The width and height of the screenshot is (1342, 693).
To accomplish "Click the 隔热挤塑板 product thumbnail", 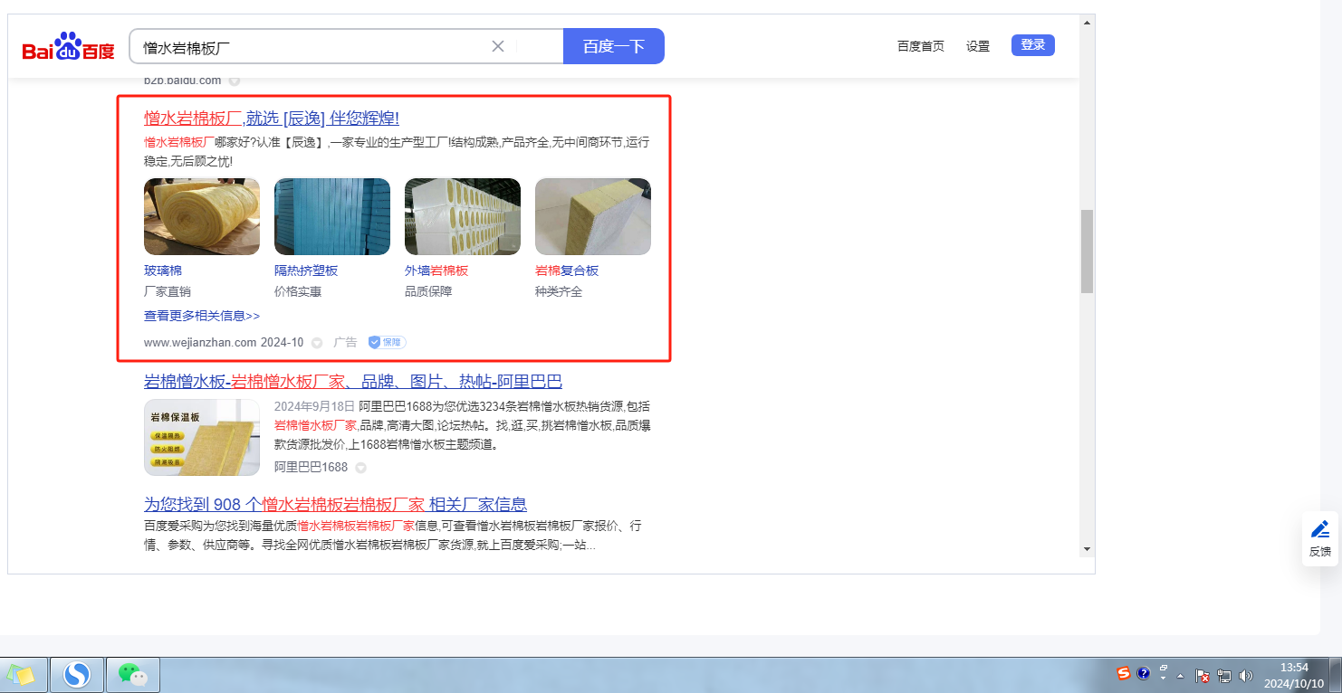I will (332, 216).
